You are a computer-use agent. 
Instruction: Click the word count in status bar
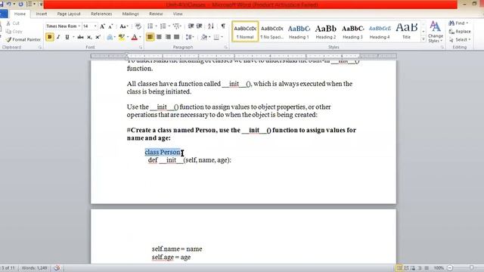34,267
